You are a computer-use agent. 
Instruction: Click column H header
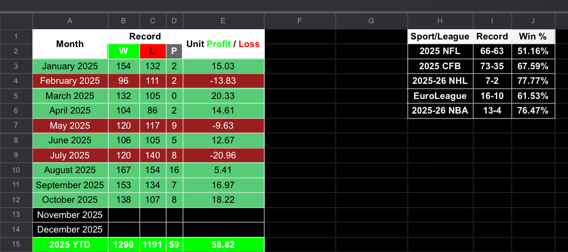[440, 21]
